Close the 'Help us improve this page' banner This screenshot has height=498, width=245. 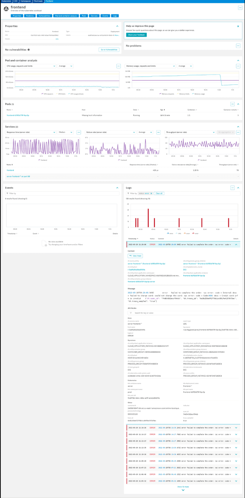point(238,26)
